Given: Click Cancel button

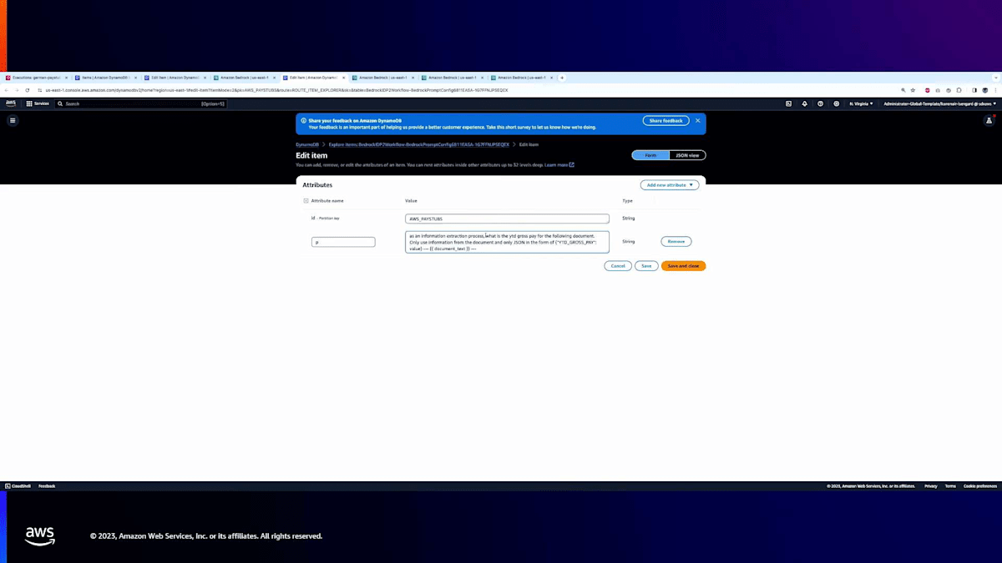Looking at the screenshot, I should pyautogui.click(x=618, y=265).
